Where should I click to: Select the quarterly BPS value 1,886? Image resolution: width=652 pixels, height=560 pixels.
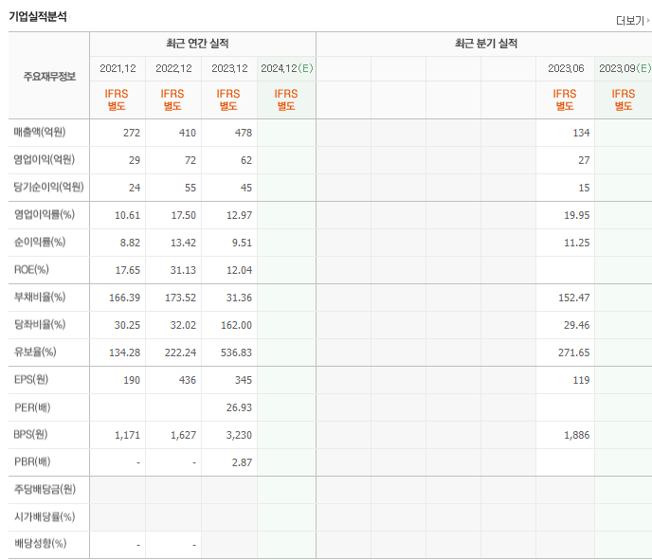[x=577, y=435]
